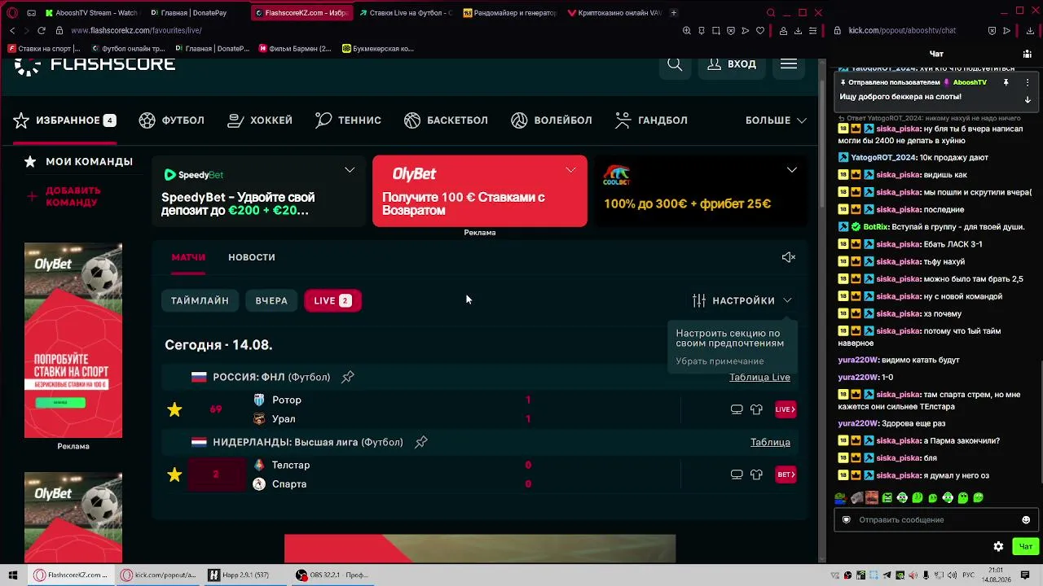Screen dimensions: 1043x586
Task: Open the ИЗБРАННОЕ favourites section
Action: (64, 120)
